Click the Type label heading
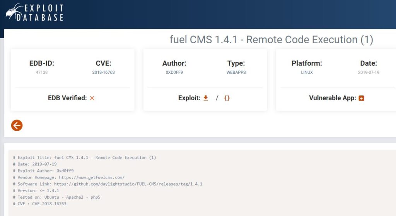Image resolution: width=396 pixels, height=216 pixels. (236, 63)
